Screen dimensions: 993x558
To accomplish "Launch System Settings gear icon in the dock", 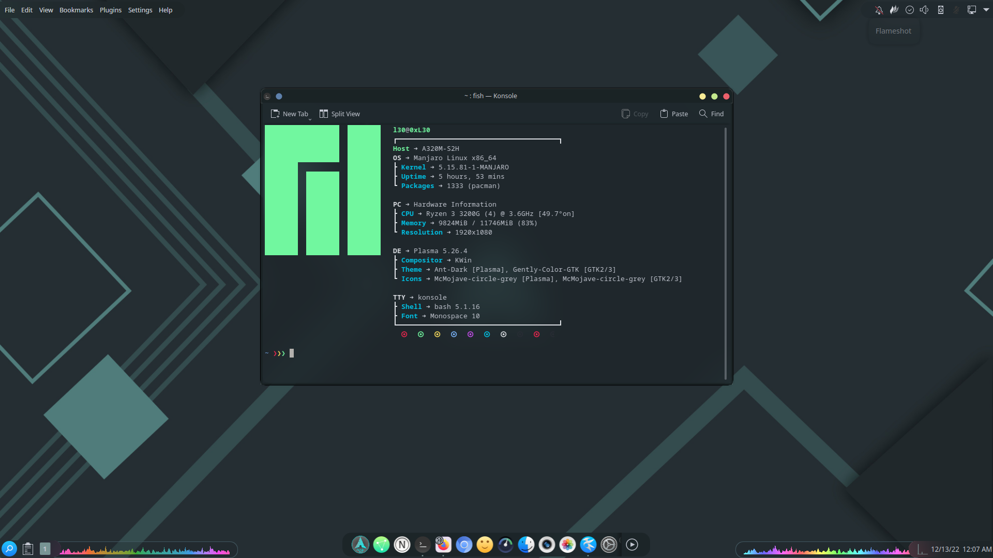I will point(609,545).
